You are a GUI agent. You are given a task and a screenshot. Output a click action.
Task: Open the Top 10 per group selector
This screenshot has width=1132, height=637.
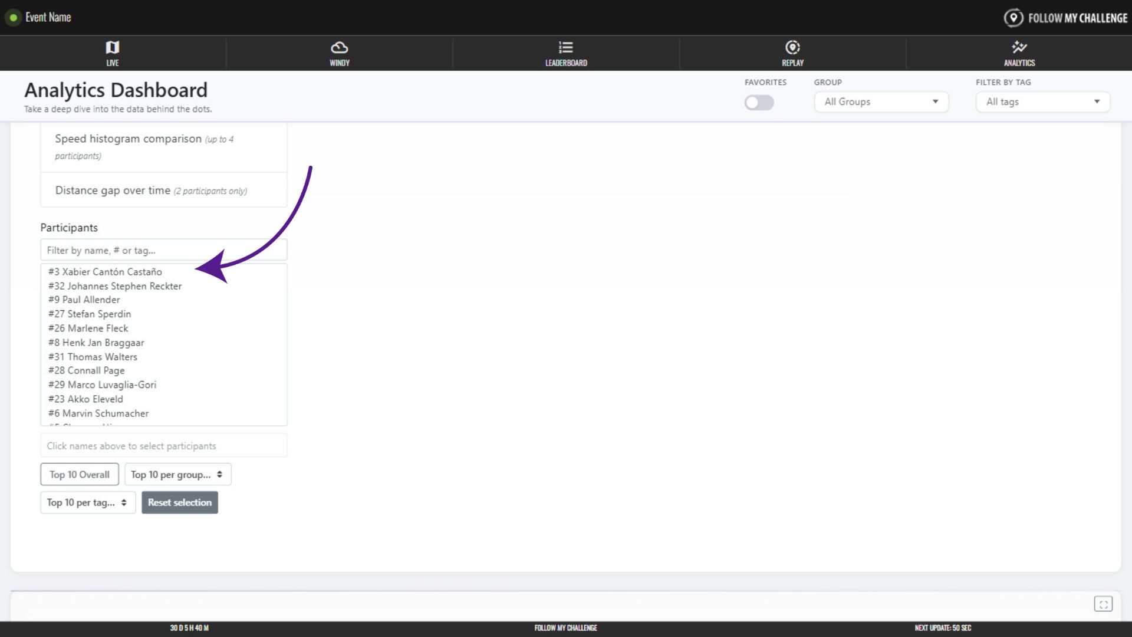click(177, 475)
